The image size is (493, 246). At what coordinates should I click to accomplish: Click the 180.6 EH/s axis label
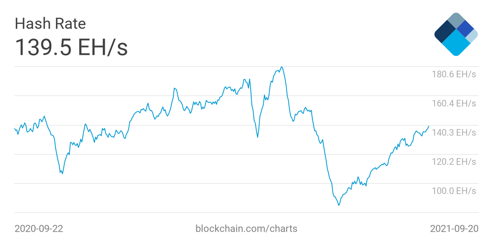click(454, 74)
